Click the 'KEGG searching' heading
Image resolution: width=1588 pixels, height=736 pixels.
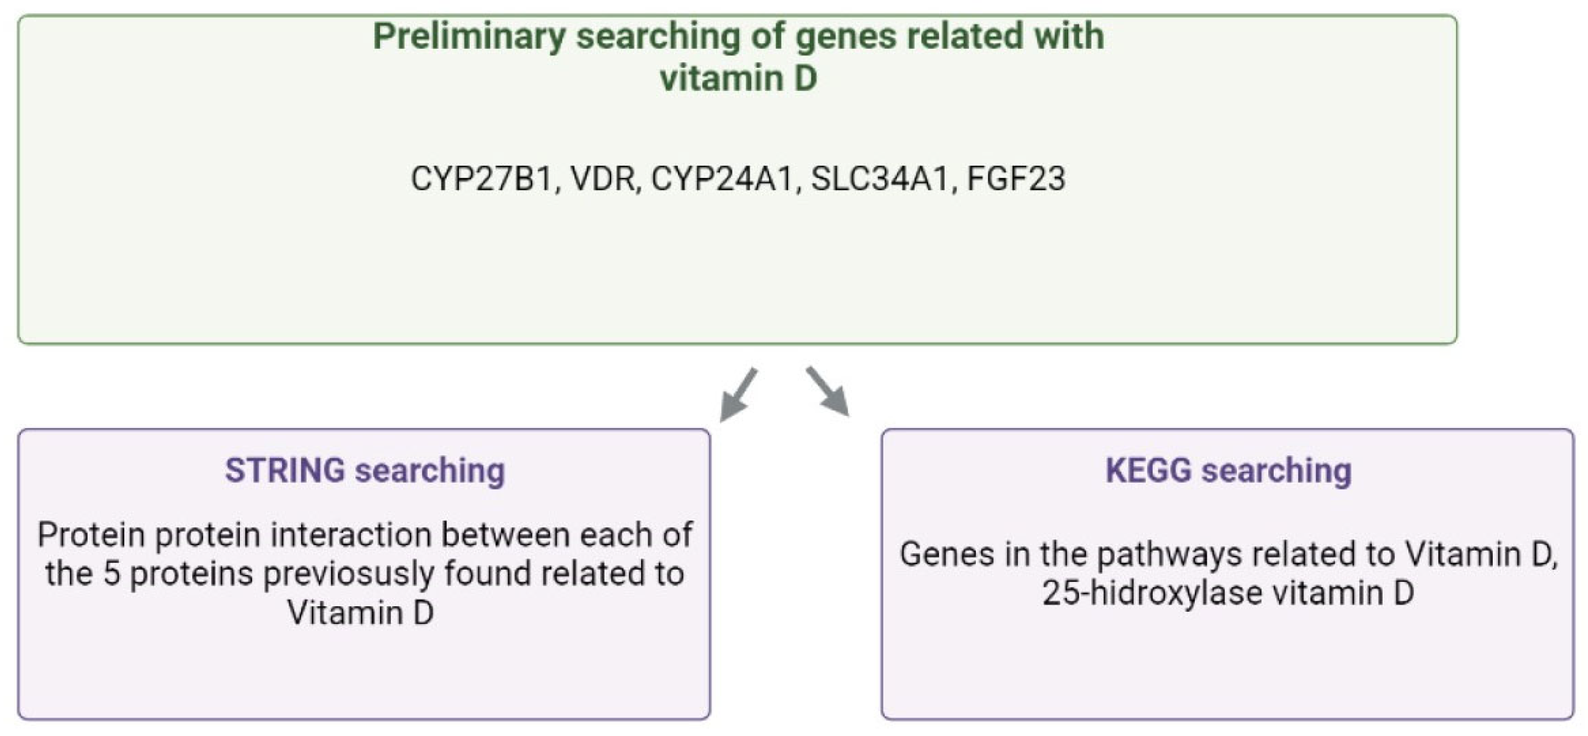[x=1228, y=471]
